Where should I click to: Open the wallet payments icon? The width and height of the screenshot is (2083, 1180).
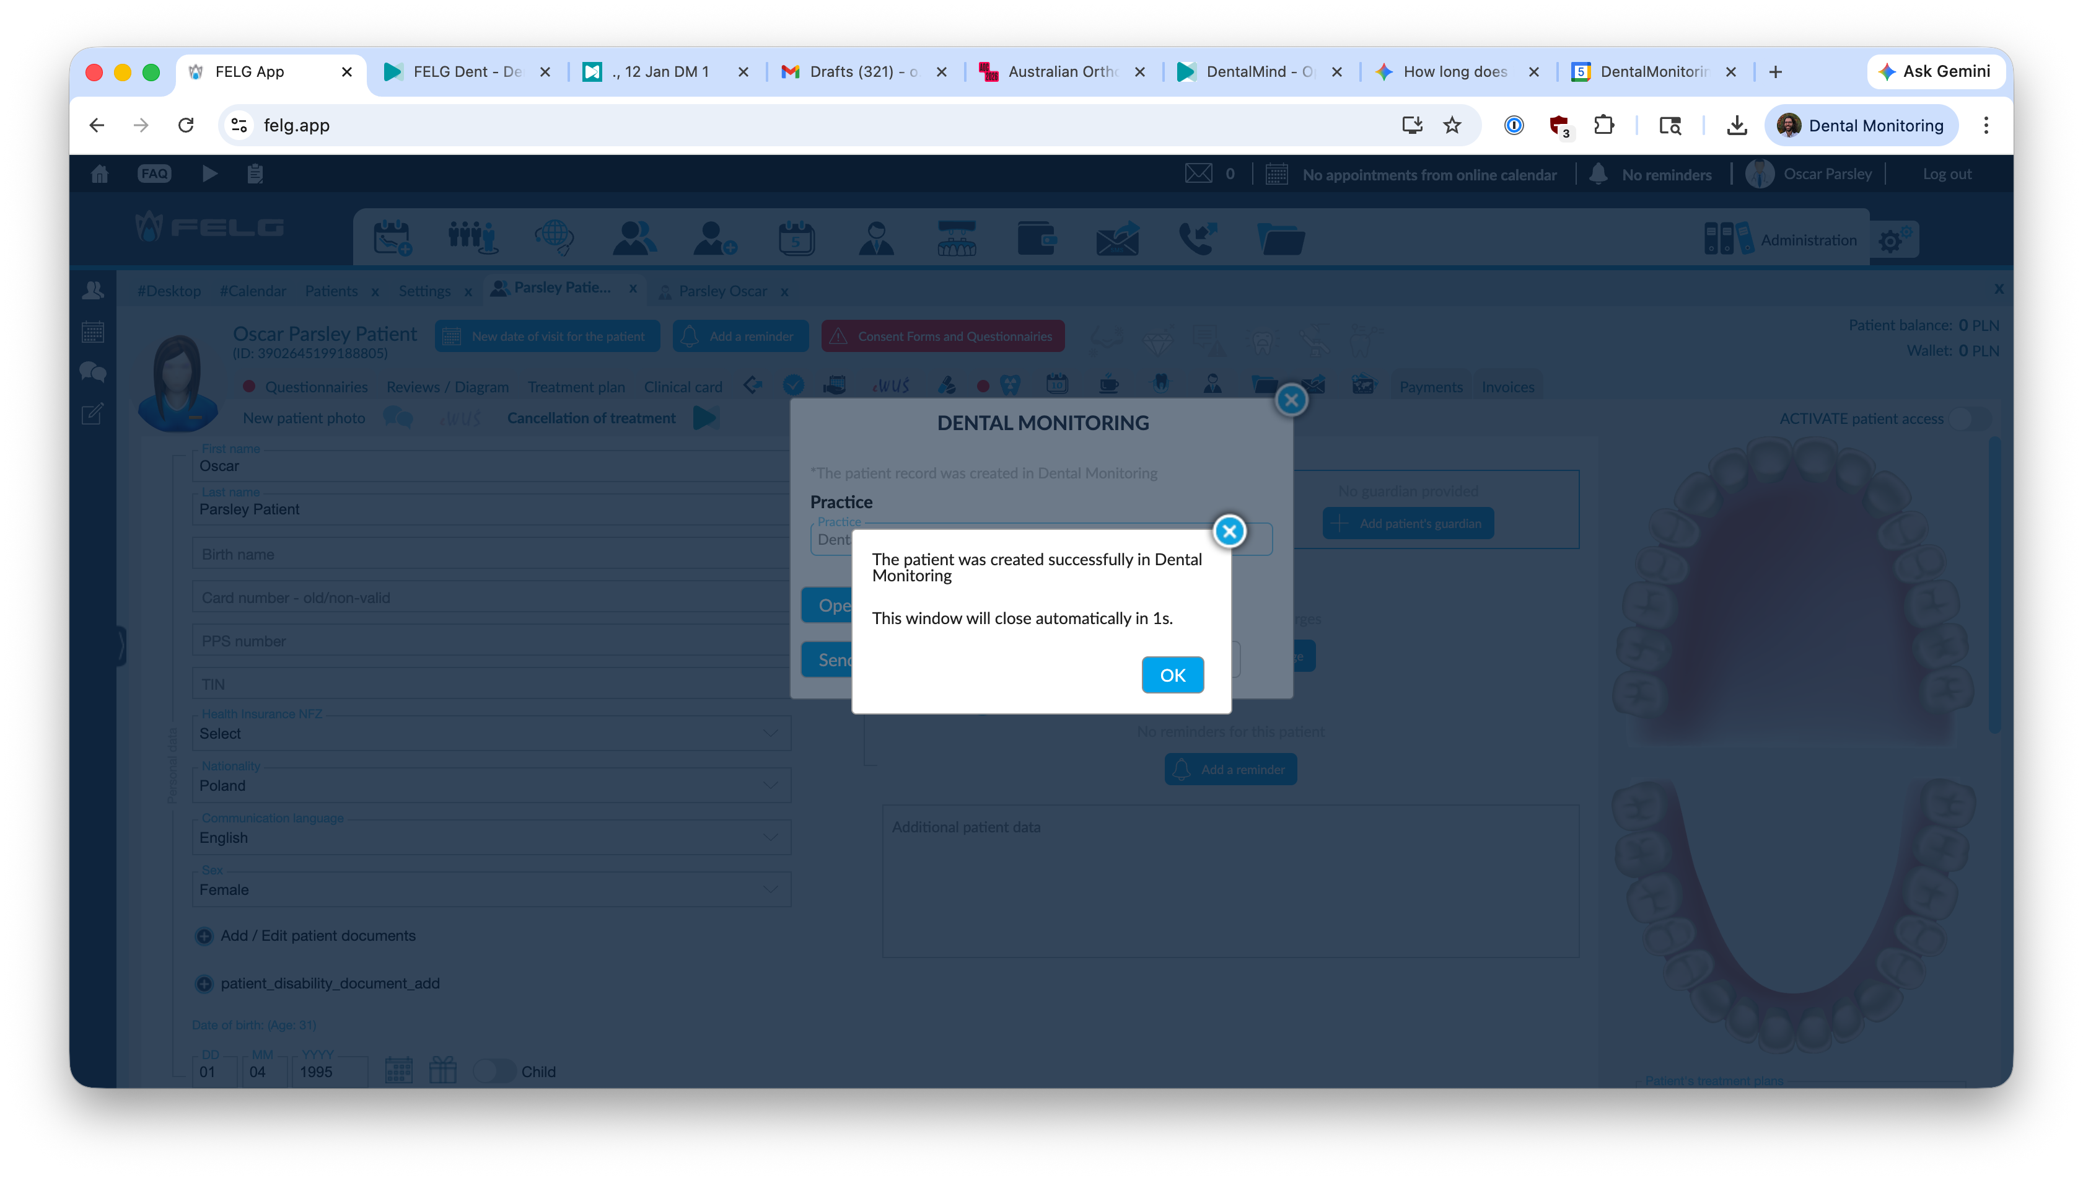click(x=1037, y=238)
